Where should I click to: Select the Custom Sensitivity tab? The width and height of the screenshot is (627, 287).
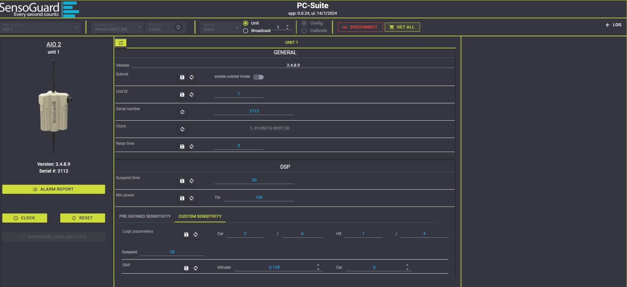click(200, 216)
